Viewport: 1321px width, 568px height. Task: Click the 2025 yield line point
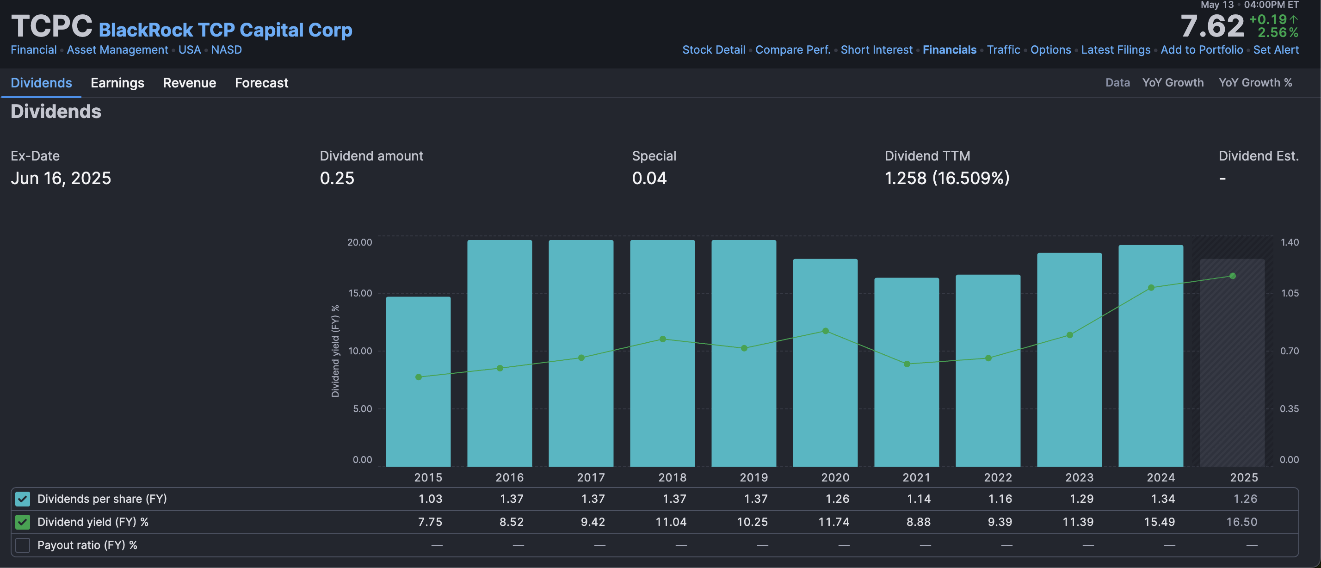(1233, 276)
